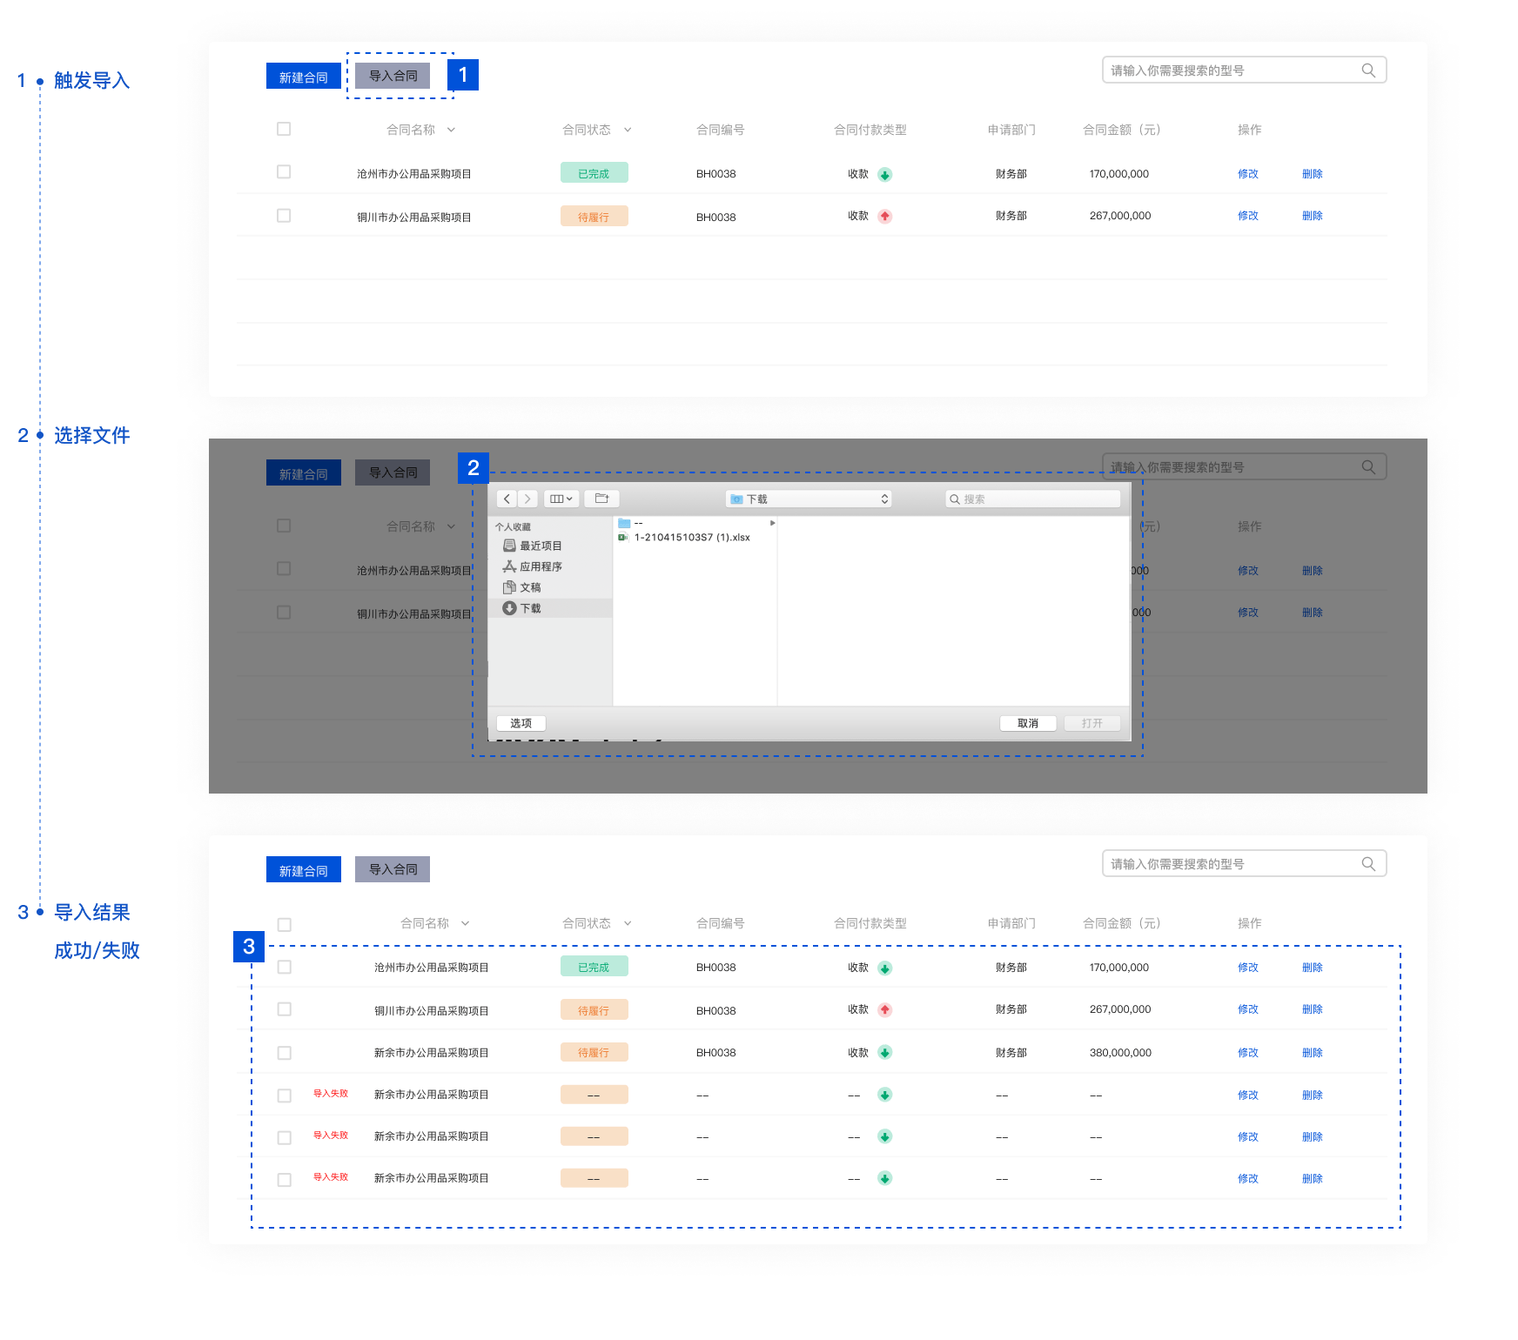
Task: Click the forward arrow in the file dialog
Action: pos(527,499)
